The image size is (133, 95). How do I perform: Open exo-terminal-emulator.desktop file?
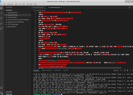pos(18,20)
